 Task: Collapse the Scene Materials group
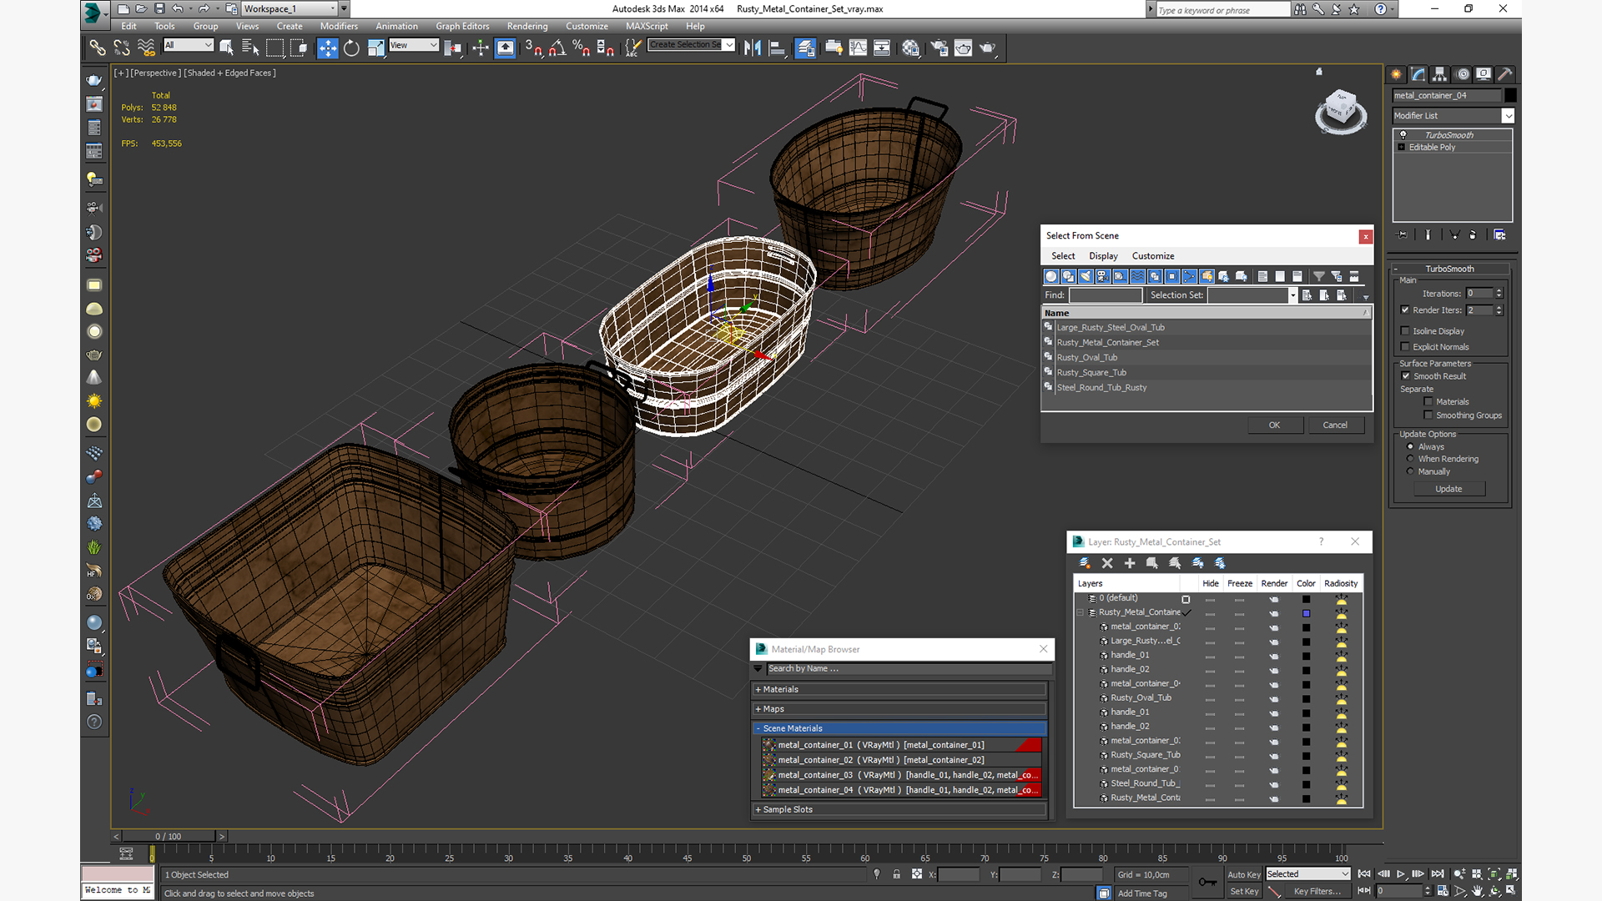click(899, 728)
